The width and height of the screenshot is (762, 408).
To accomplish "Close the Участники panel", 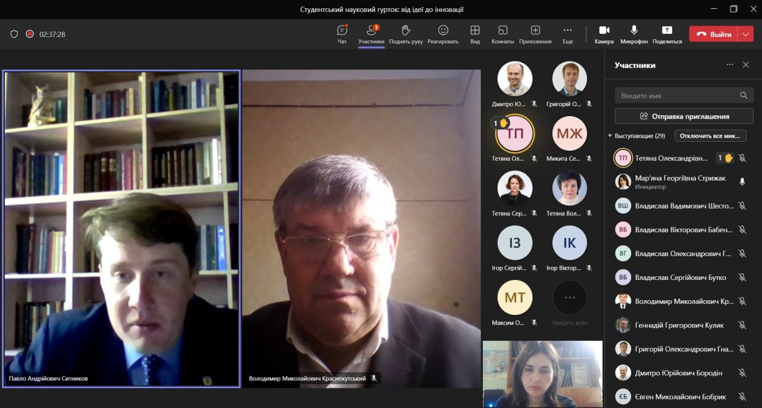I will click(x=746, y=65).
